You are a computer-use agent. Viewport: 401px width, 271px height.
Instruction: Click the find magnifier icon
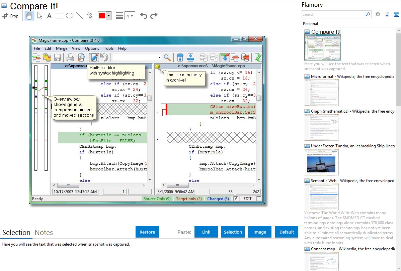167,57
